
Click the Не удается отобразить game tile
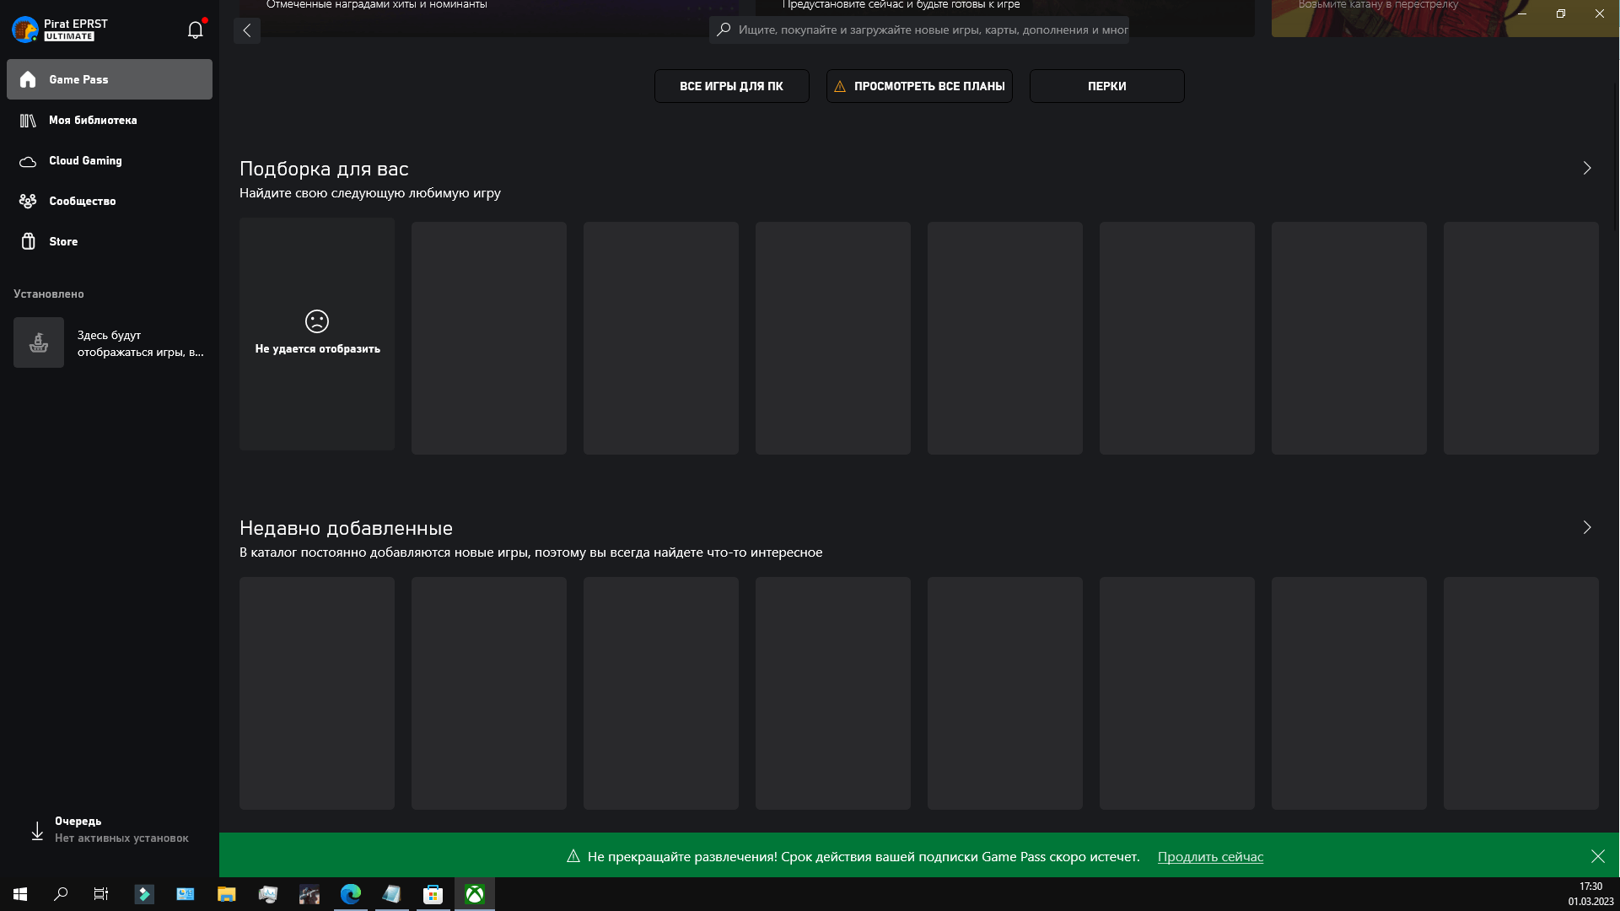pyautogui.click(x=317, y=334)
